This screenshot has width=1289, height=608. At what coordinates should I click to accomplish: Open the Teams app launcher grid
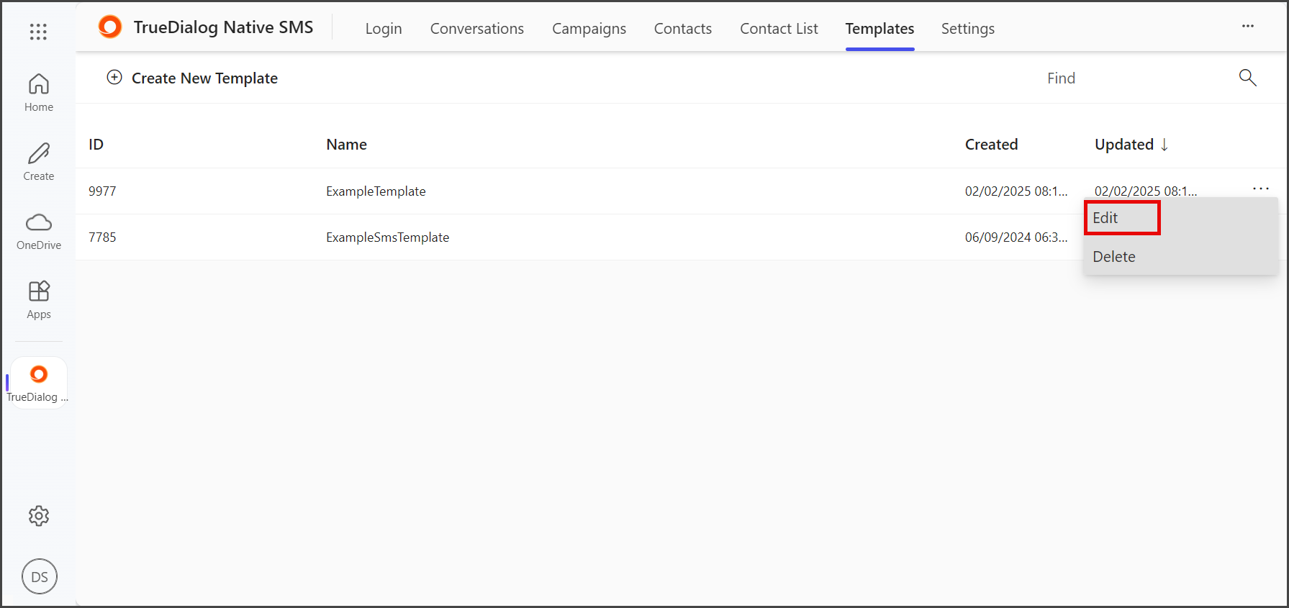click(38, 32)
